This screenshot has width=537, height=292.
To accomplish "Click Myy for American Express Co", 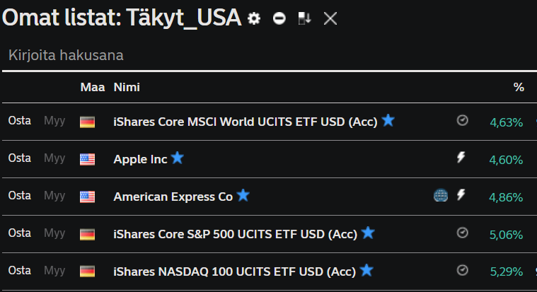I will (54, 196).
